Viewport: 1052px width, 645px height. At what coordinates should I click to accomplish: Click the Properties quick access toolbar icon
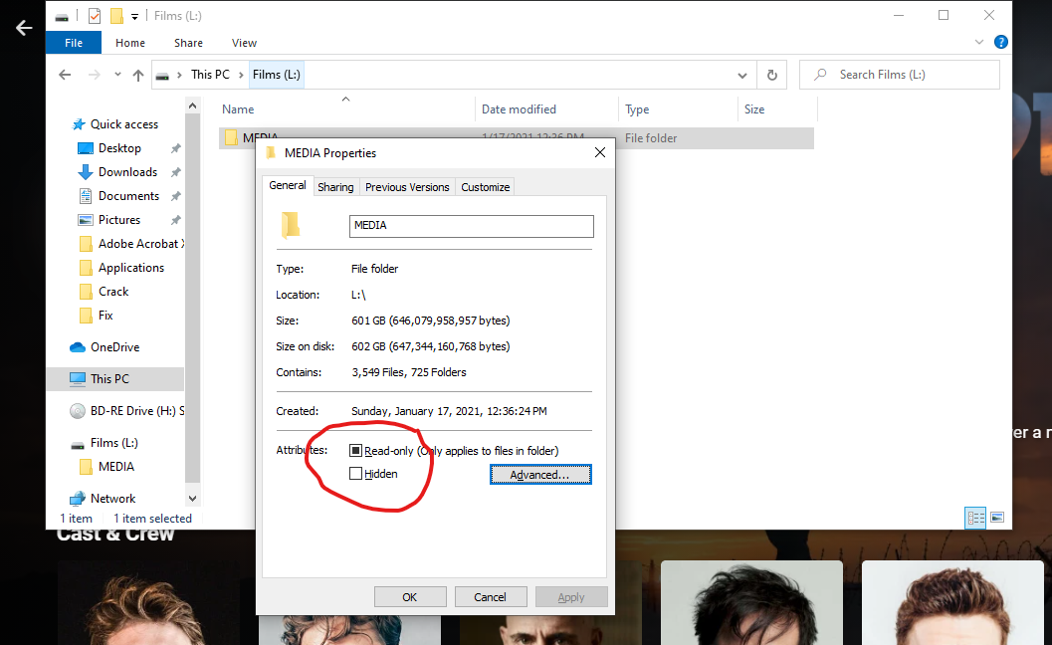coord(95,16)
